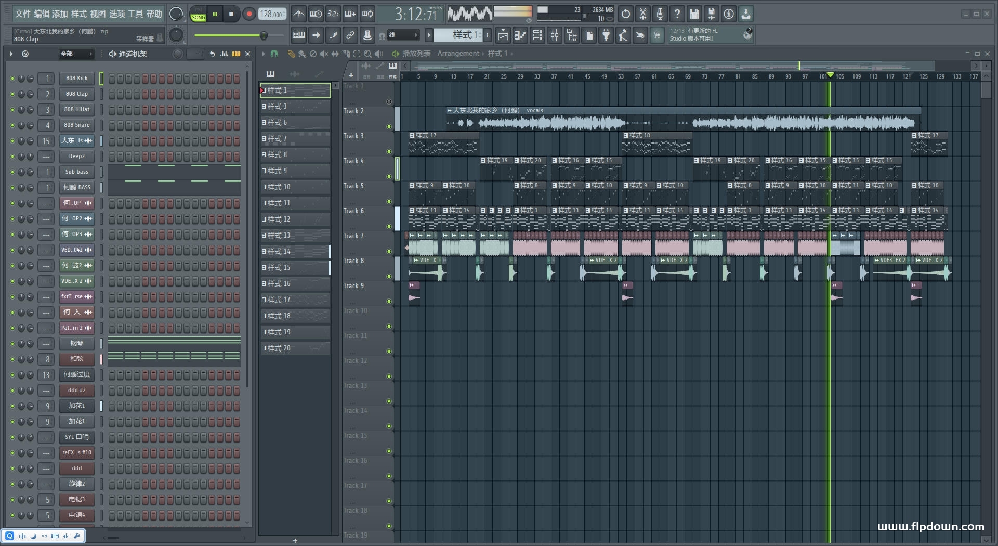
Task: Toggle mute dot for Track 2
Action: click(x=389, y=126)
